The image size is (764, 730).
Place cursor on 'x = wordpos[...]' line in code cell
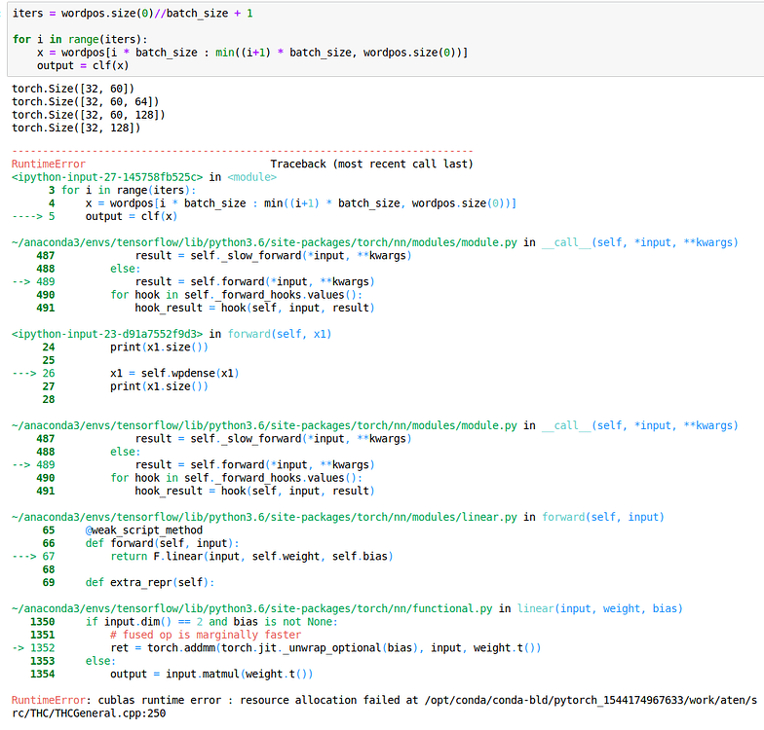pos(251,52)
